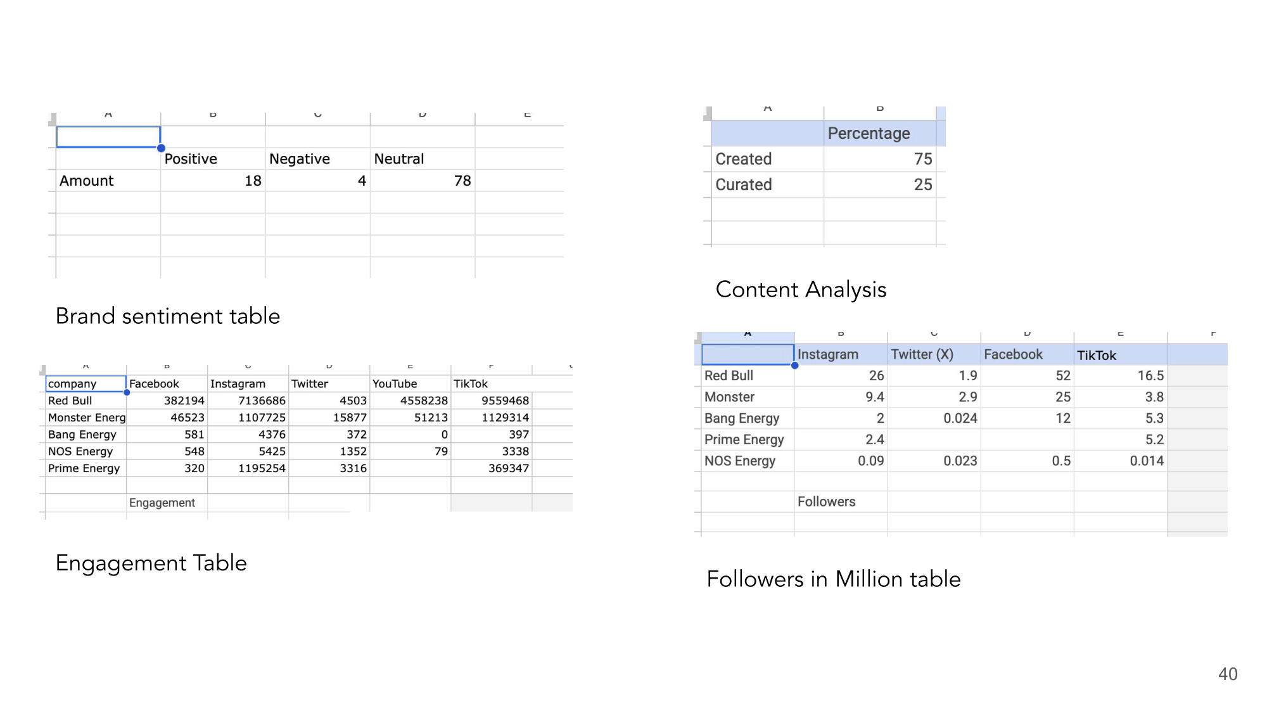Select the 'Created' row label
Viewport: 1267px width, 713px height.
point(767,159)
